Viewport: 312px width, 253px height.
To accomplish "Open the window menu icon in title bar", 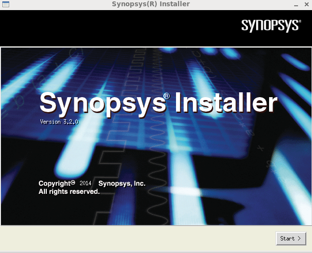I will click(6, 4).
